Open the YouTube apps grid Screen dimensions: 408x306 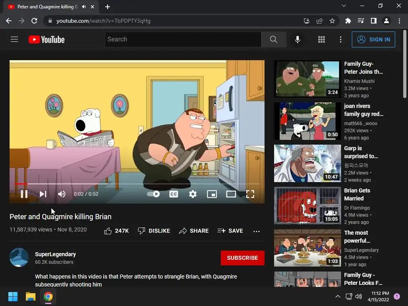pyautogui.click(x=322, y=39)
